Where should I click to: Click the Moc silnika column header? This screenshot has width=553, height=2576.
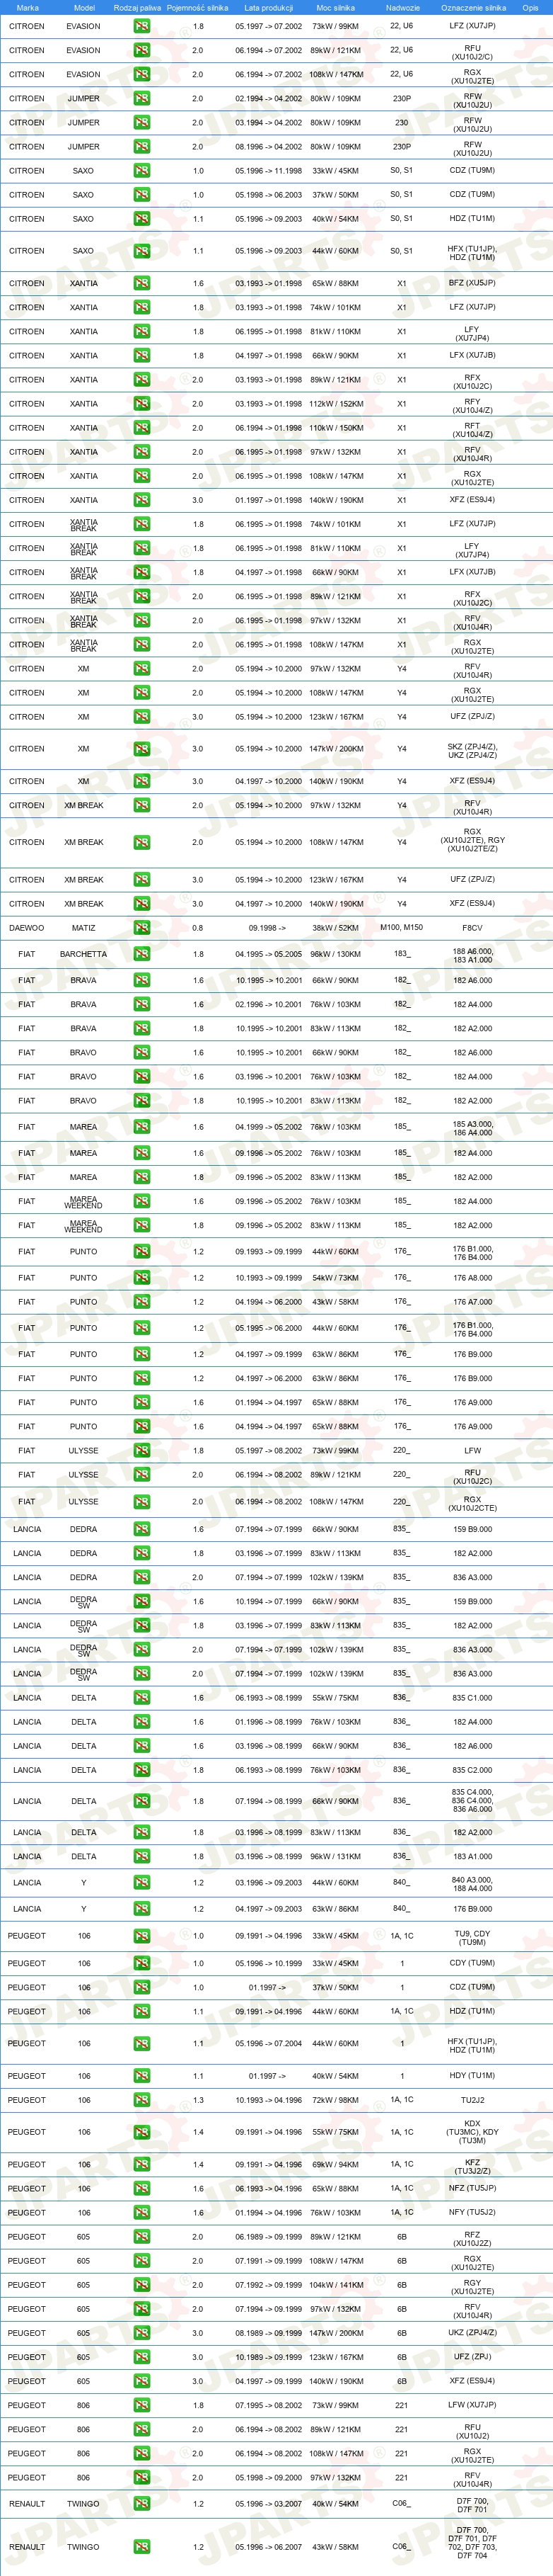click(335, 7)
